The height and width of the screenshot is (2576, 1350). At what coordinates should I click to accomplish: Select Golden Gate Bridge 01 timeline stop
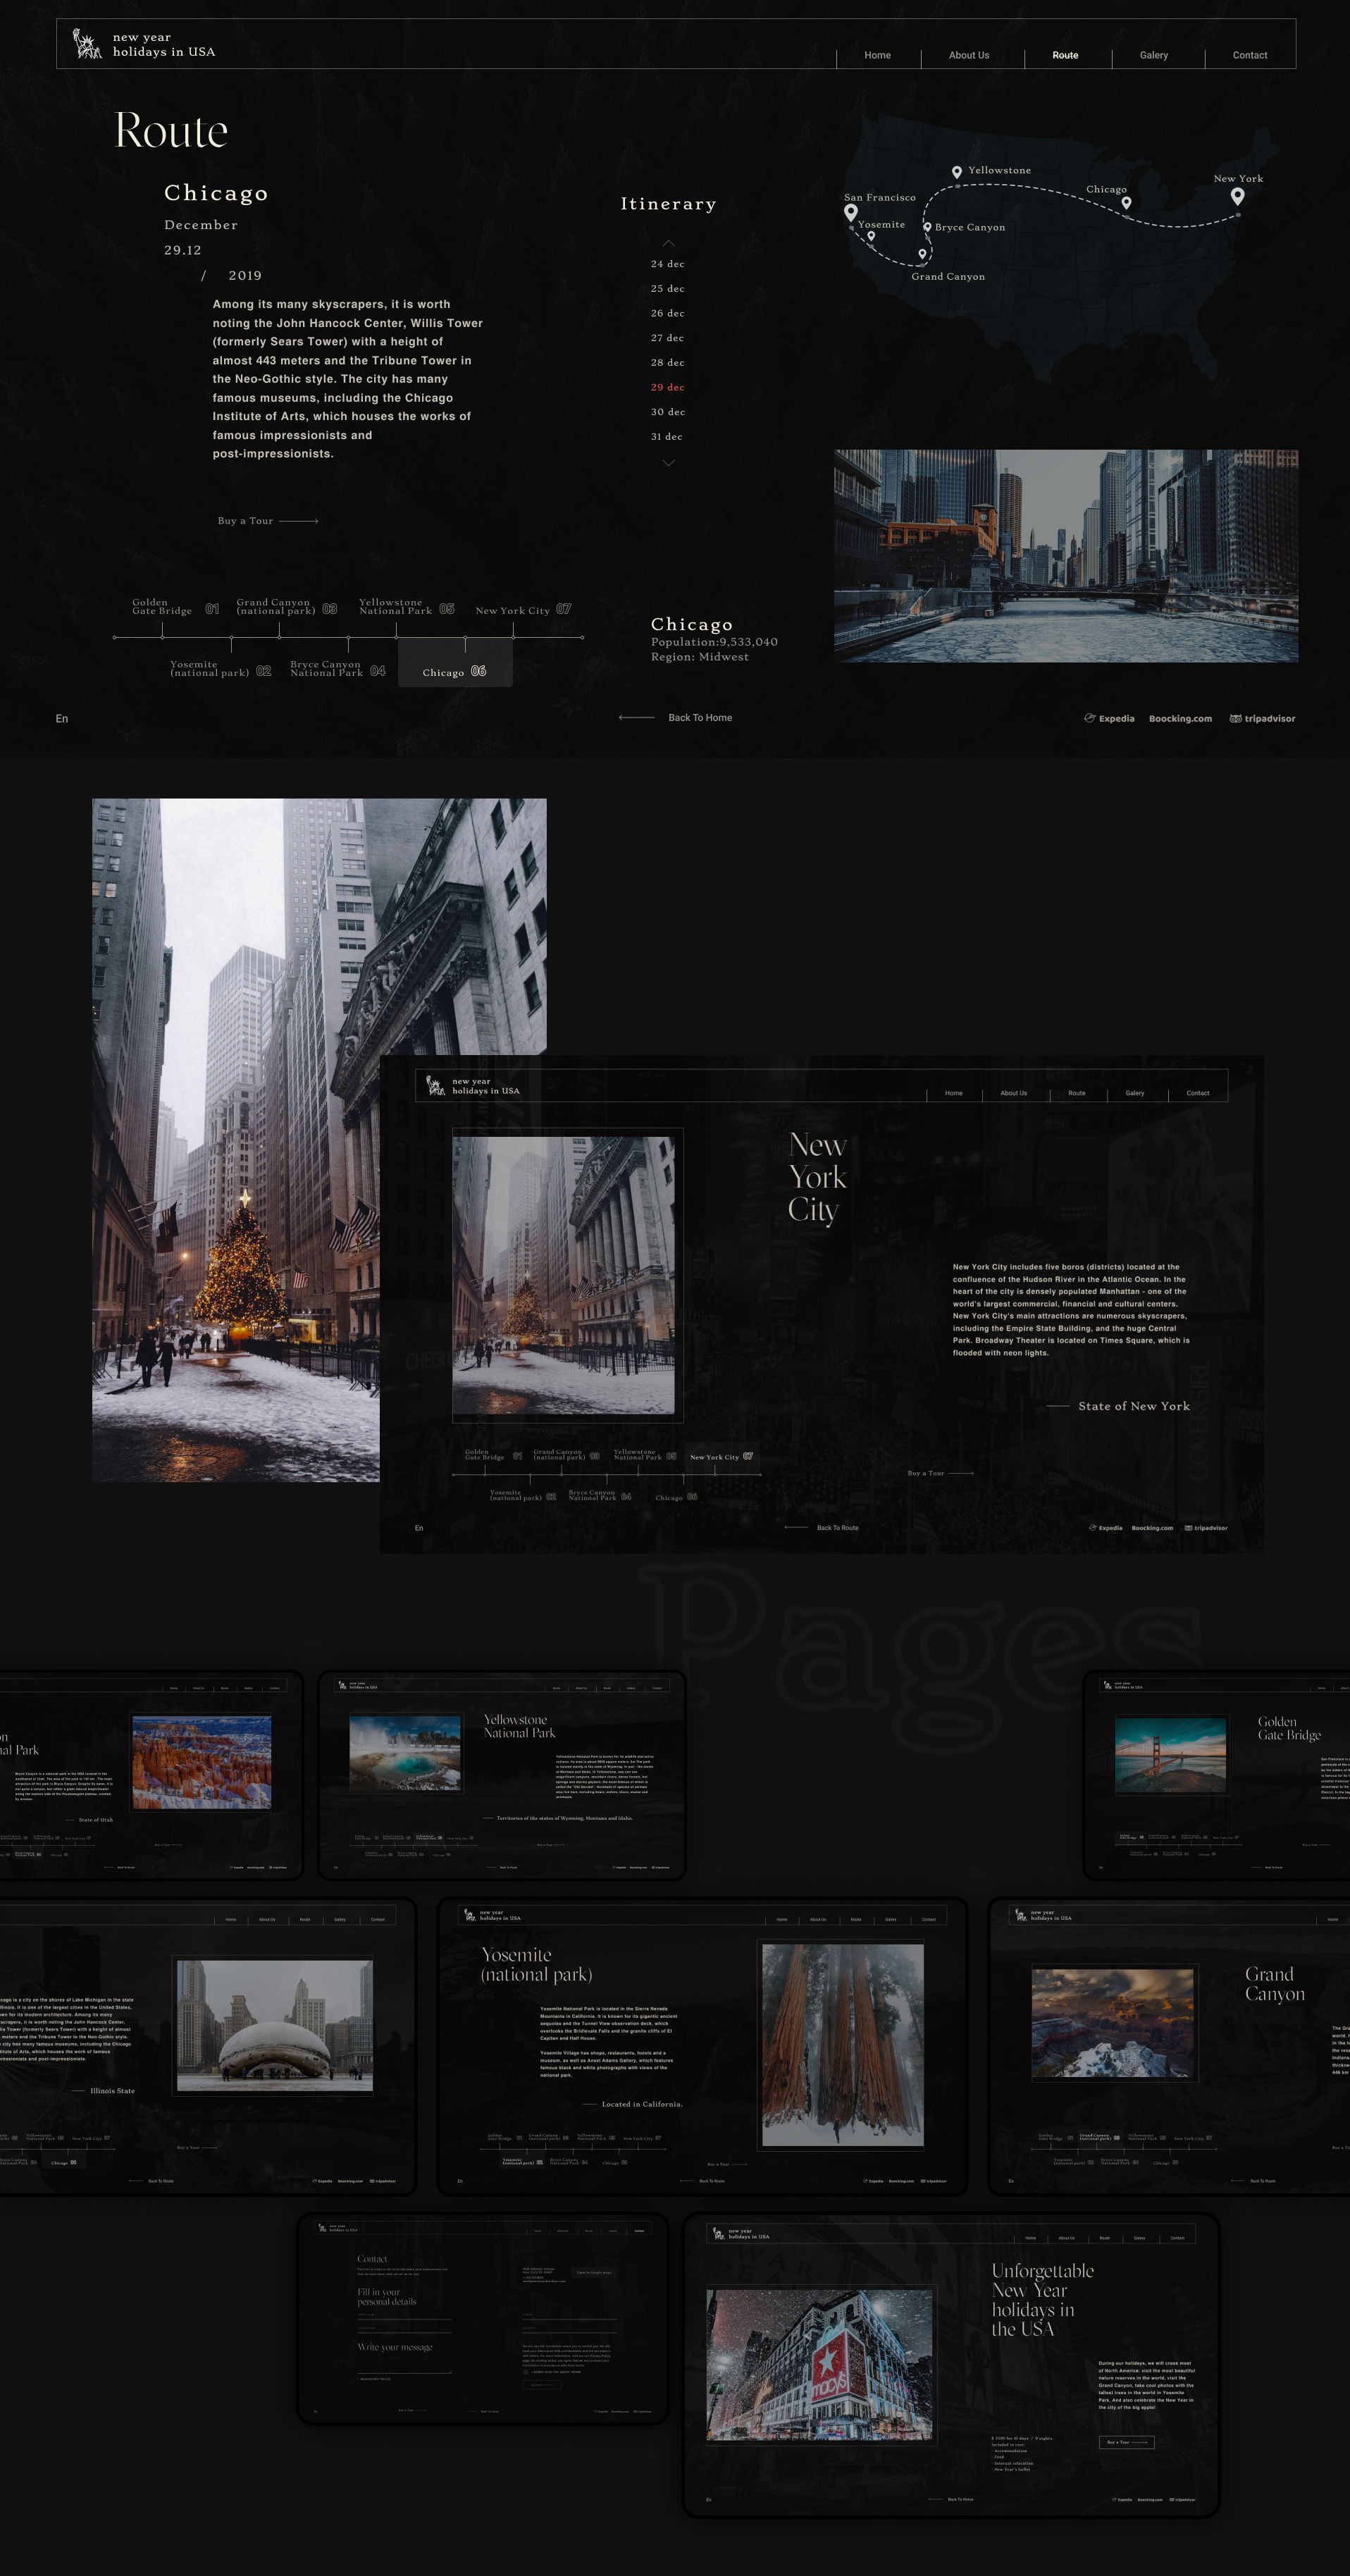(175, 607)
